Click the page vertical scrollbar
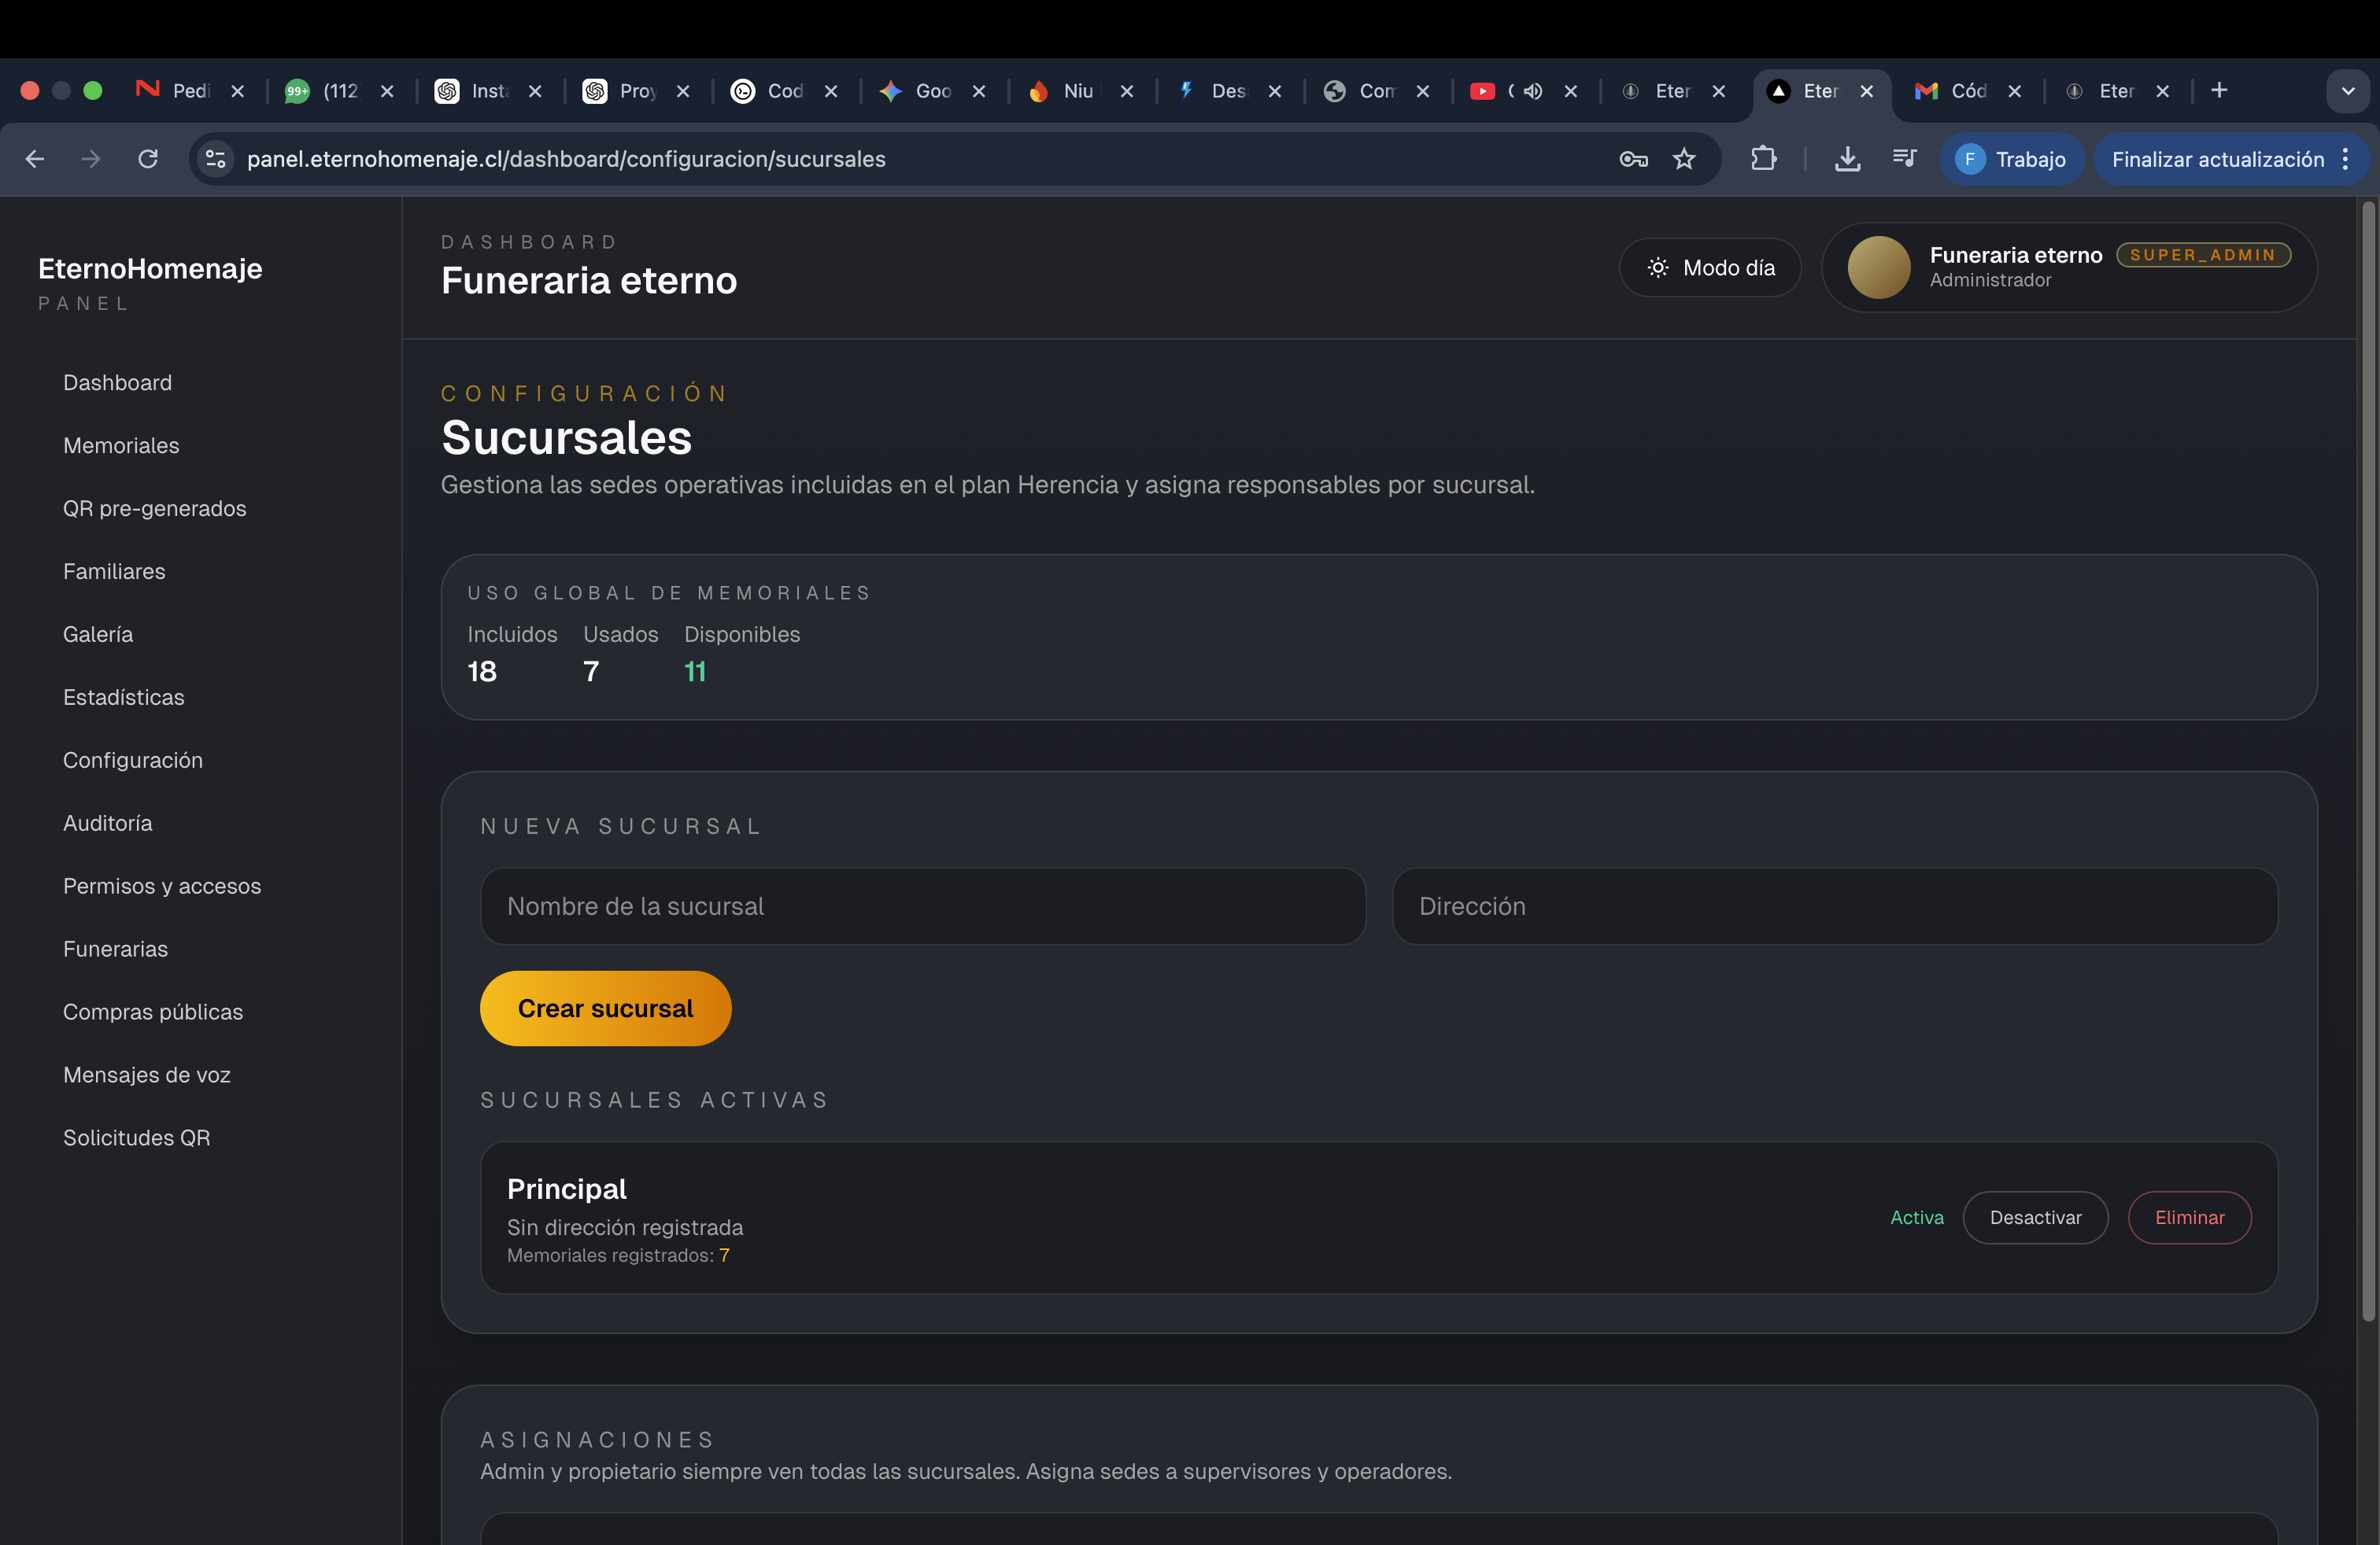Screen dimensions: 2380x1545 (x=2367, y=759)
